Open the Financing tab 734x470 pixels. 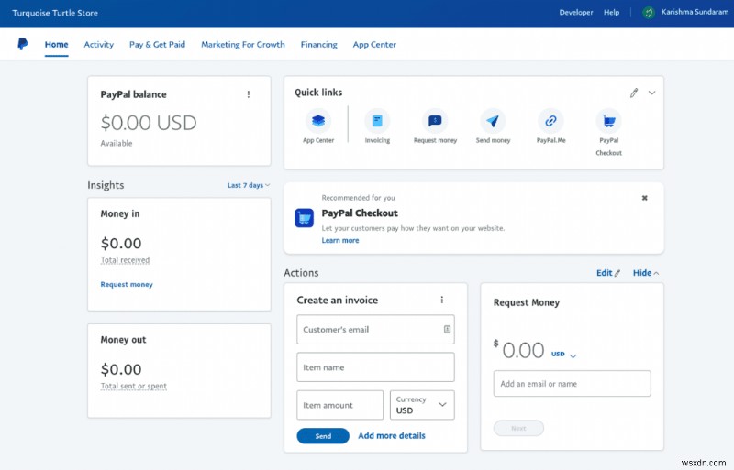pos(318,44)
